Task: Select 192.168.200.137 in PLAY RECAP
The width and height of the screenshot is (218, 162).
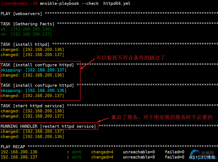Action: 19,157
